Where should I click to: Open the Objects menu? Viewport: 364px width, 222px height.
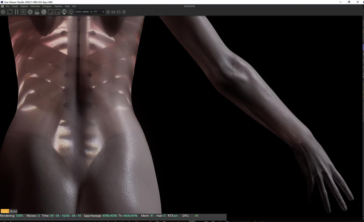point(24,6)
